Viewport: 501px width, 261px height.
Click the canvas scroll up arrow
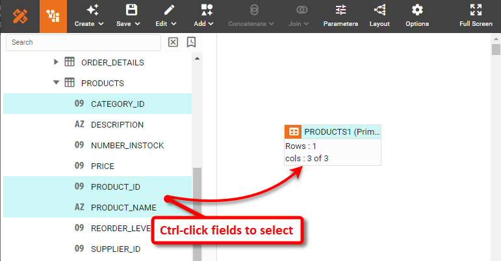pyautogui.click(x=496, y=39)
